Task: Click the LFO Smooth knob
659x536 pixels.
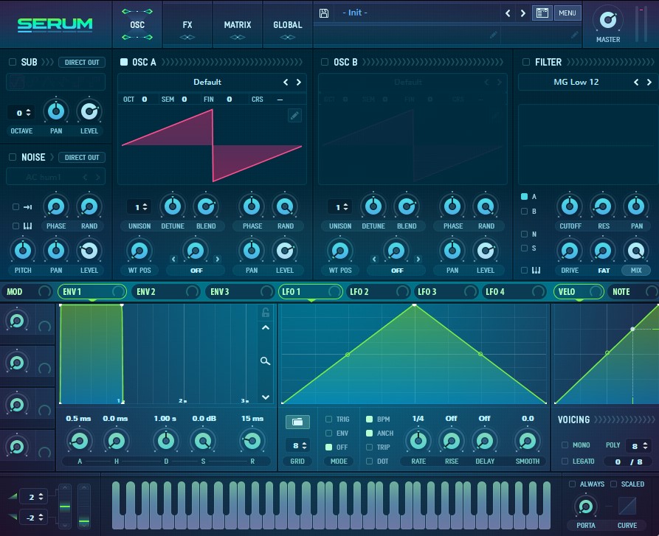Action: 528,440
